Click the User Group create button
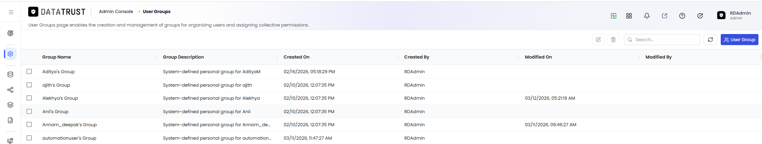This screenshot has width=762, height=144. pyautogui.click(x=739, y=40)
